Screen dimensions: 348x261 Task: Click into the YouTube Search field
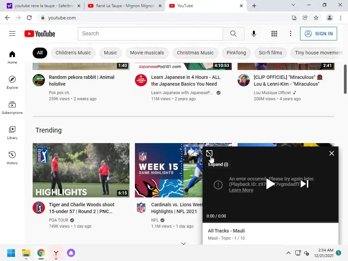[x=150, y=34]
